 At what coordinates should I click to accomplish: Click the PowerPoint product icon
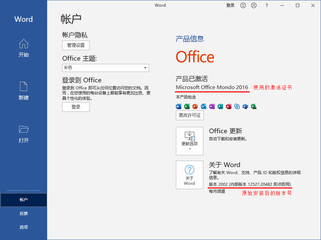(x=195, y=106)
